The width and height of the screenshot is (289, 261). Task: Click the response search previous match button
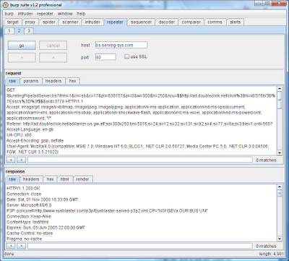point(11,246)
